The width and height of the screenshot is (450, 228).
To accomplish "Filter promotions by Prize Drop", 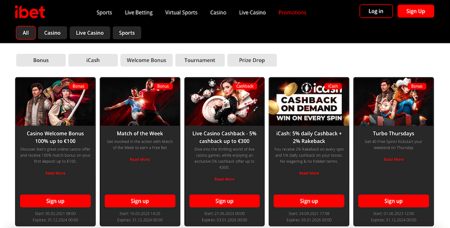I will tap(252, 60).
